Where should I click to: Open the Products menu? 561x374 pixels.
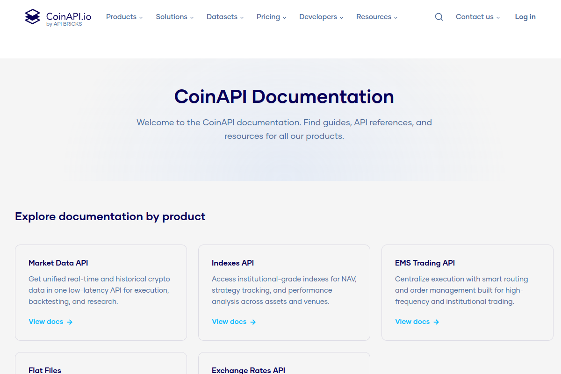[x=124, y=17]
